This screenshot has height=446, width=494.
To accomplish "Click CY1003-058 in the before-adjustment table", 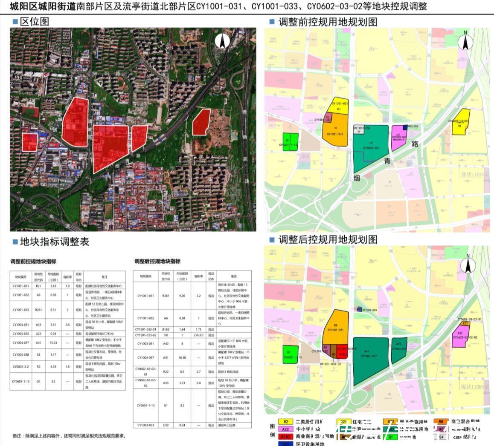I will [21, 354].
